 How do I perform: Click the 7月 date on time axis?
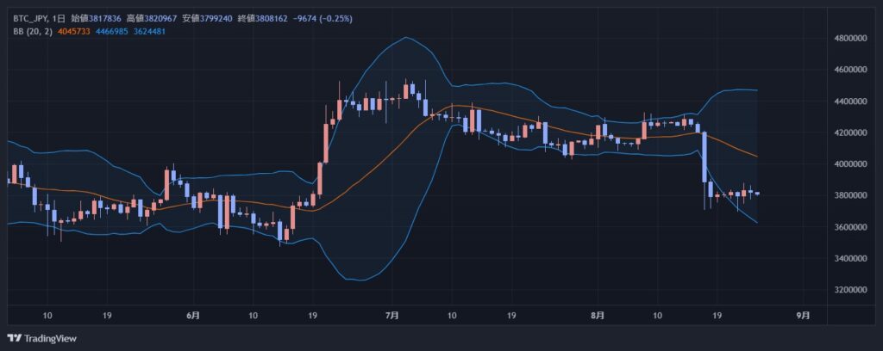coord(392,316)
